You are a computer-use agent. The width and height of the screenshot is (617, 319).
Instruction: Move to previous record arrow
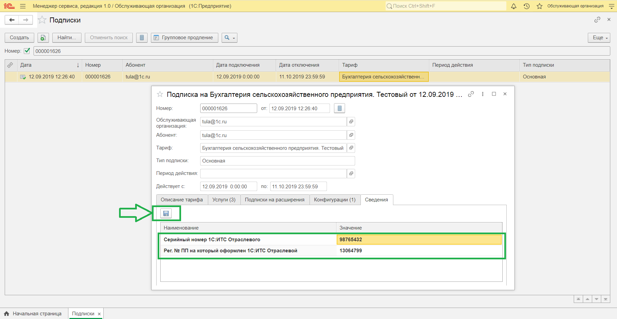[587, 299]
